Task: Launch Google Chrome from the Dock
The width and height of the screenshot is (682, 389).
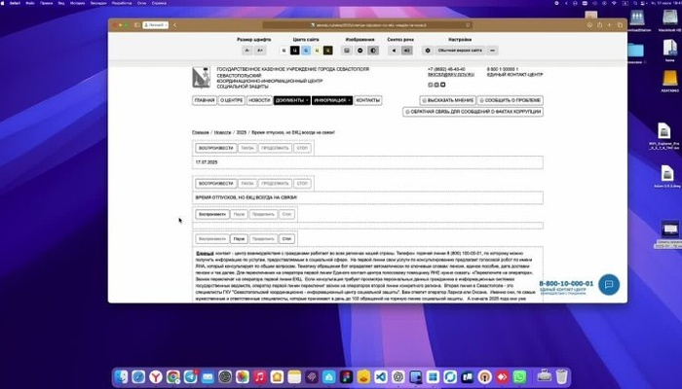Action: [x=173, y=376]
